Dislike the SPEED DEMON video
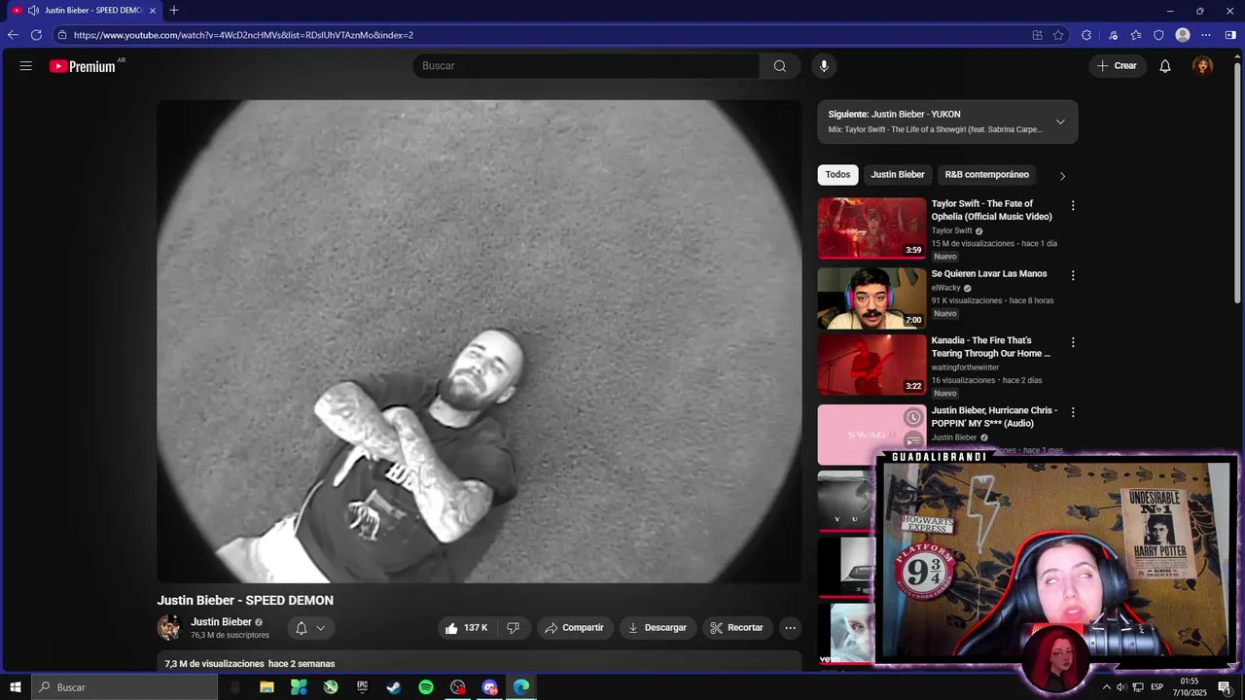This screenshot has width=1245, height=700. click(514, 628)
